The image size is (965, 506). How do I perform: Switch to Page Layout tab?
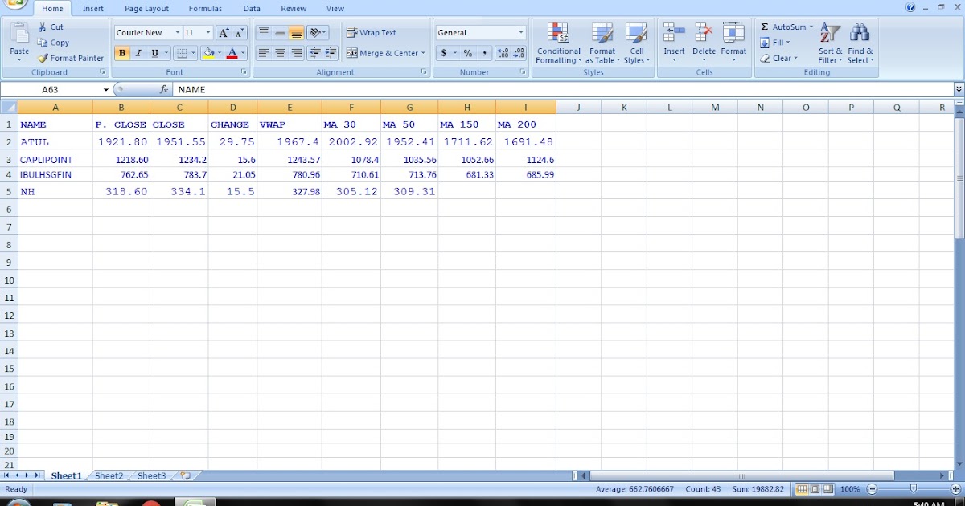[x=146, y=9]
